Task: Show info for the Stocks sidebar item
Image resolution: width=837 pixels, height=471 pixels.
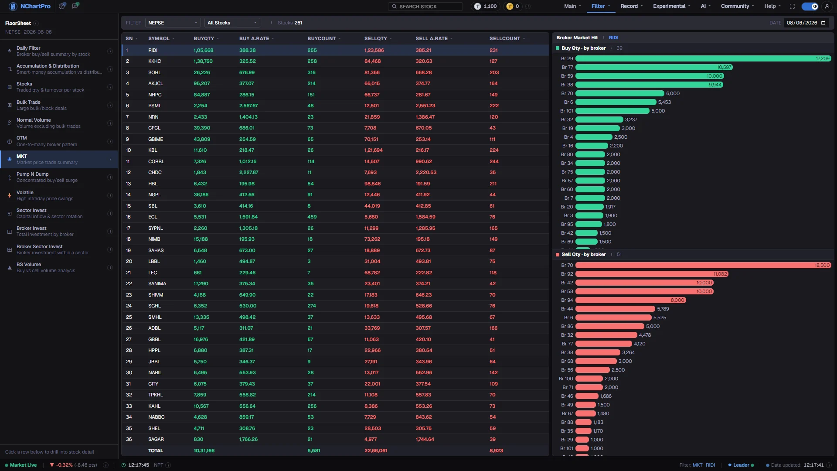Action: [110, 87]
